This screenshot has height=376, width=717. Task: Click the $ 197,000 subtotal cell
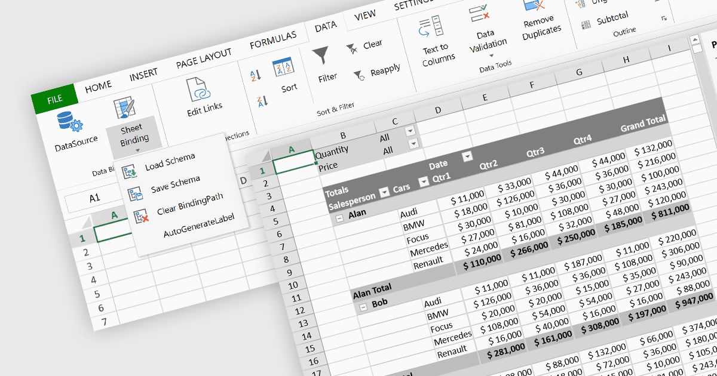point(648,314)
